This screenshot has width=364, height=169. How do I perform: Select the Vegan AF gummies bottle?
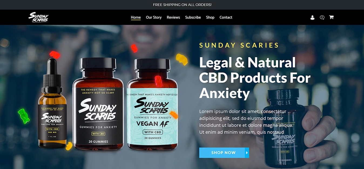coord(152,104)
